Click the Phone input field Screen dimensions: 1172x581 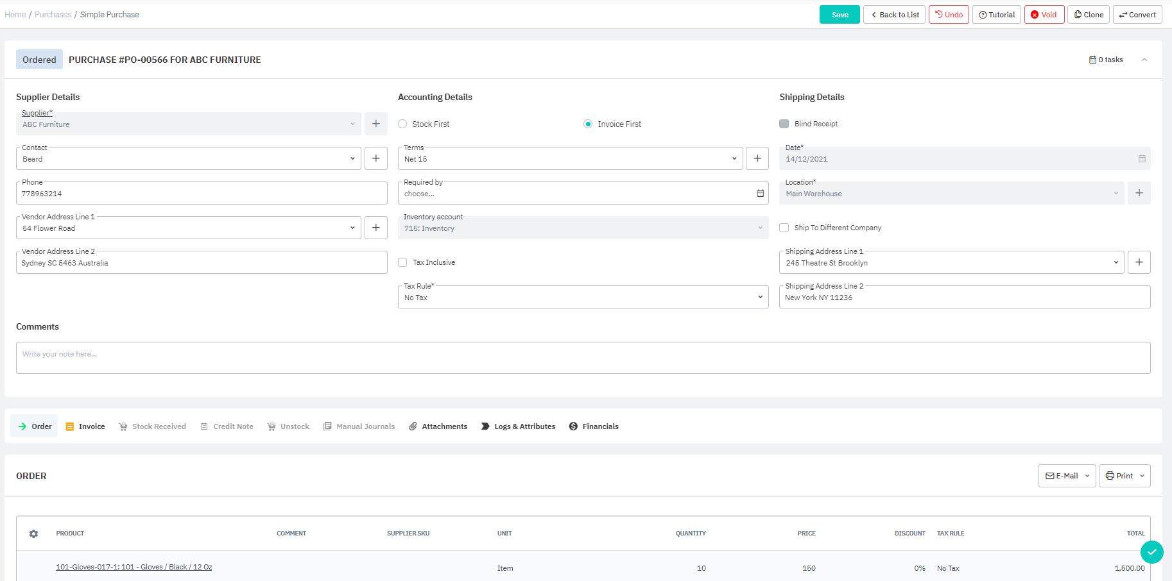click(x=202, y=193)
